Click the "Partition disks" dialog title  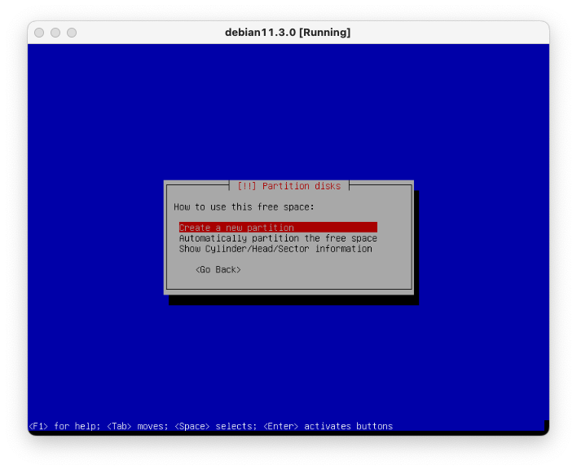(x=301, y=186)
